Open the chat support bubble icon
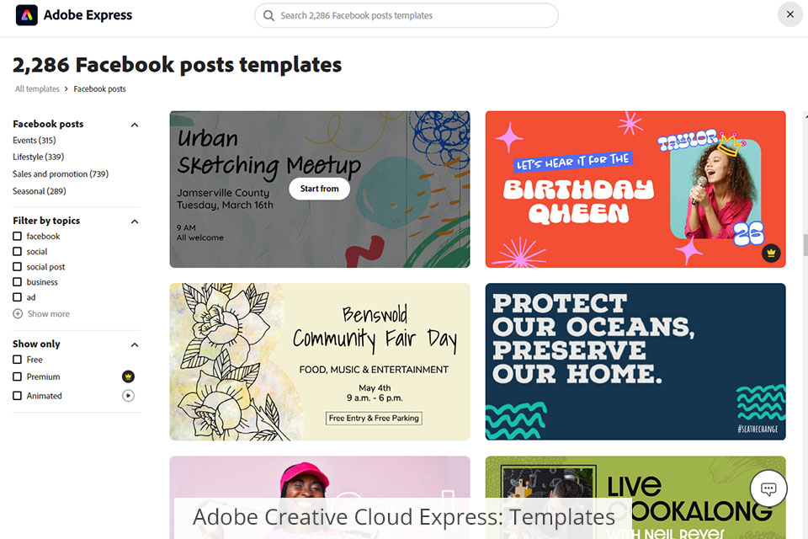 (768, 488)
